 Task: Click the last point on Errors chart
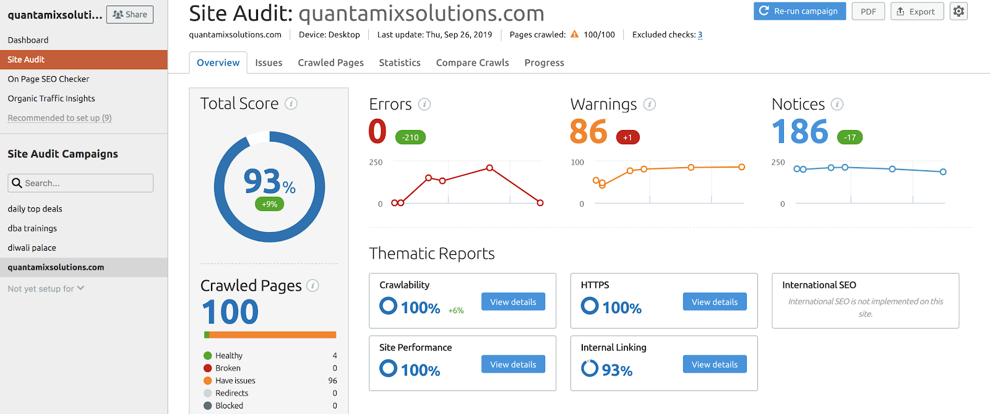(x=540, y=203)
